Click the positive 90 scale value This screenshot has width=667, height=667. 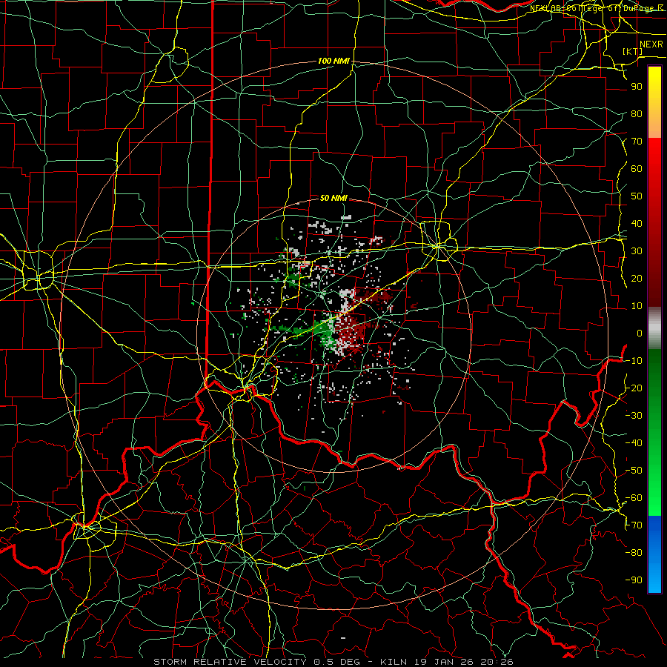click(637, 87)
